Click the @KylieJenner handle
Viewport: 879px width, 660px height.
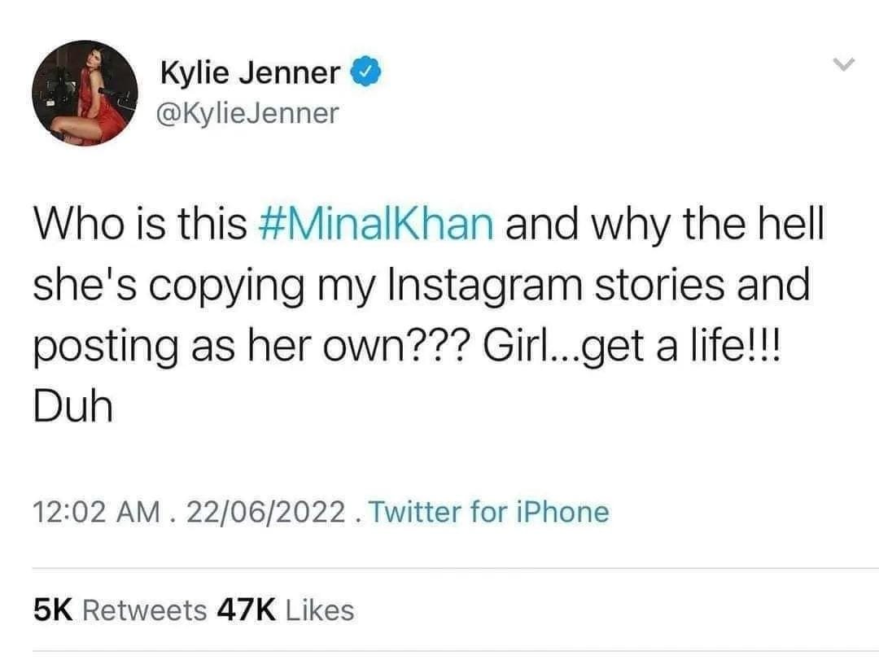(249, 113)
